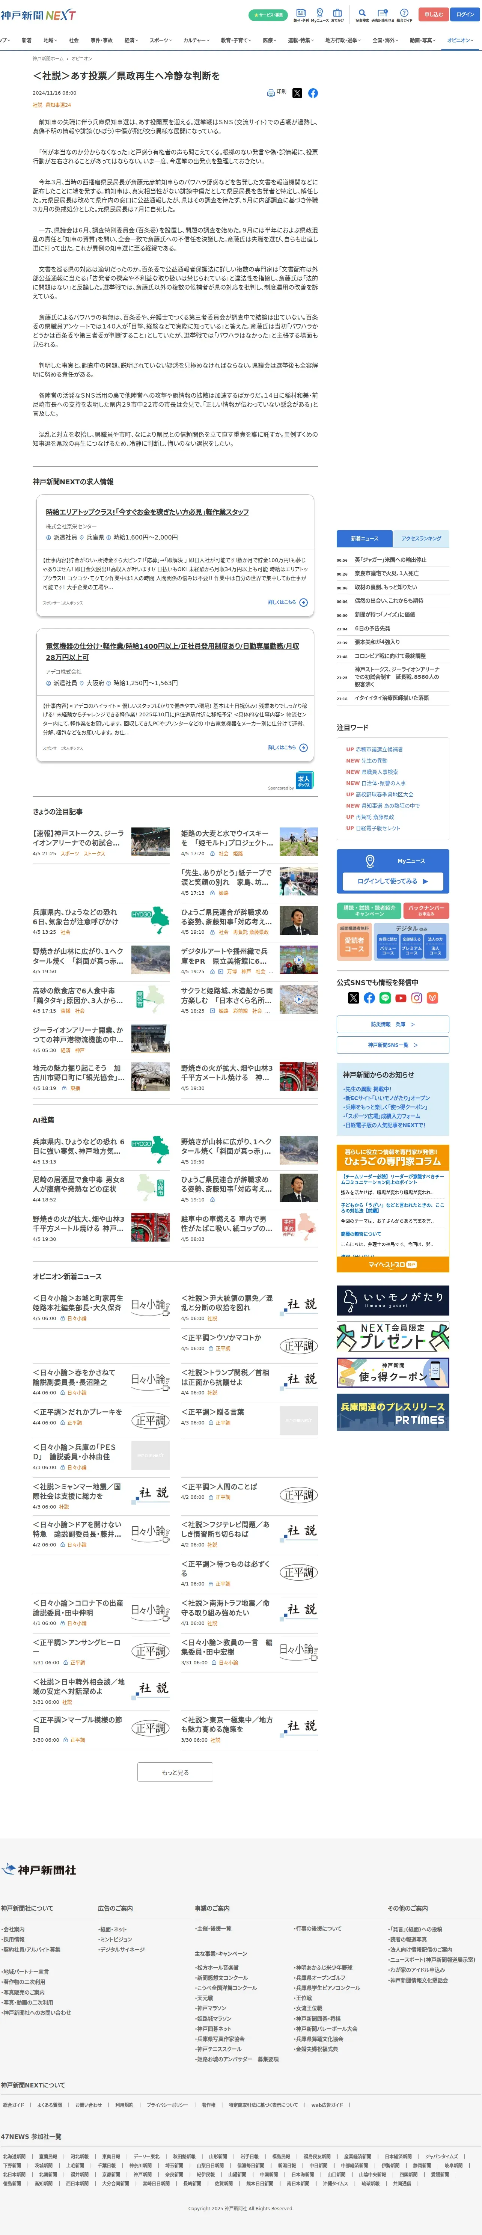Open 購読・試読・読者紹介キャンペーン banner
This screenshot has width=482, height=2235.
point(369,910)
